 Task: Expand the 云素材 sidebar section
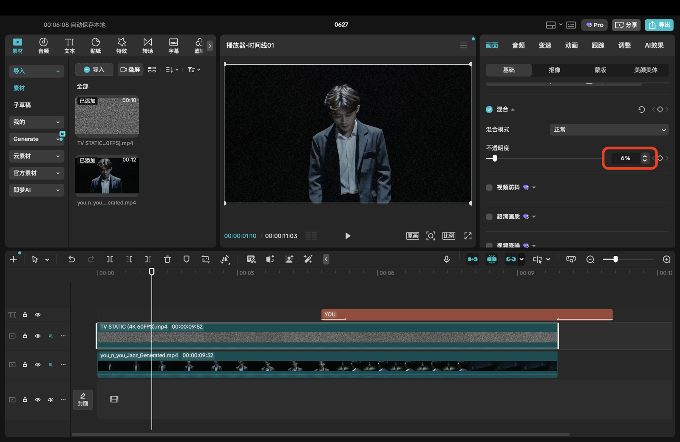click(37, 156)
